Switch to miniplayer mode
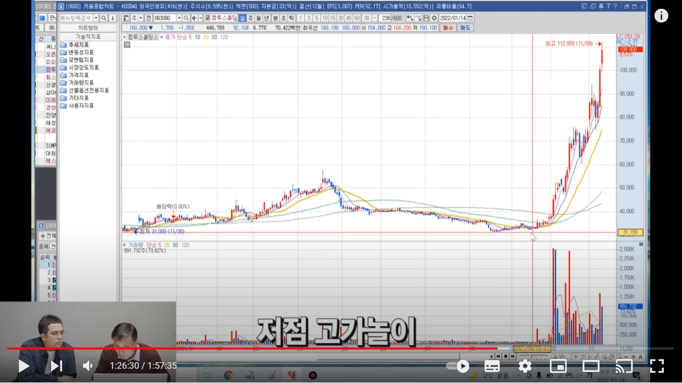 pos(558,366)
